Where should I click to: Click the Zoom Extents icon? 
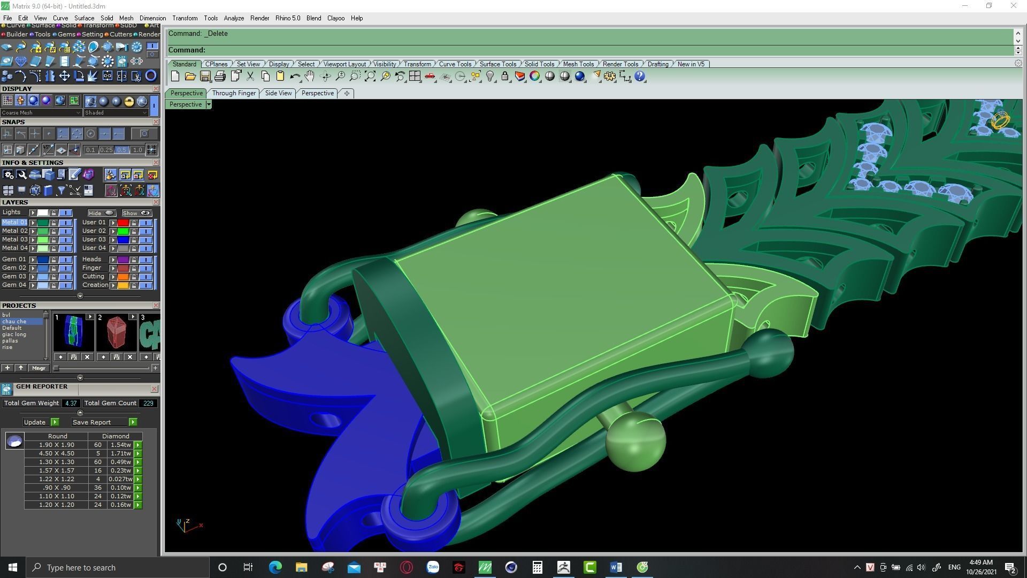click(x=370, y=77)
